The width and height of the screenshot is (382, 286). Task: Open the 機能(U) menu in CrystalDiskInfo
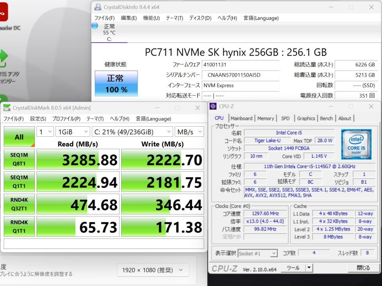[151, 18]
